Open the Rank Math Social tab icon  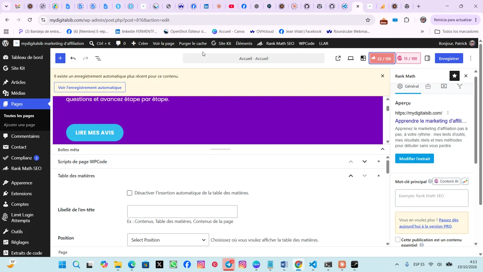(460, 86)
